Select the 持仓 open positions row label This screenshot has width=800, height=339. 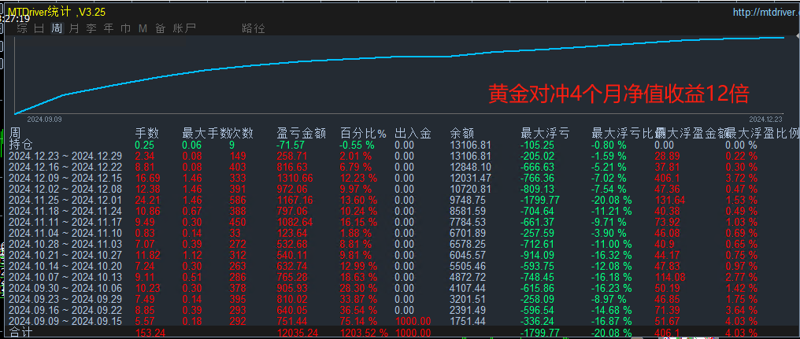(x=21, y=145)
